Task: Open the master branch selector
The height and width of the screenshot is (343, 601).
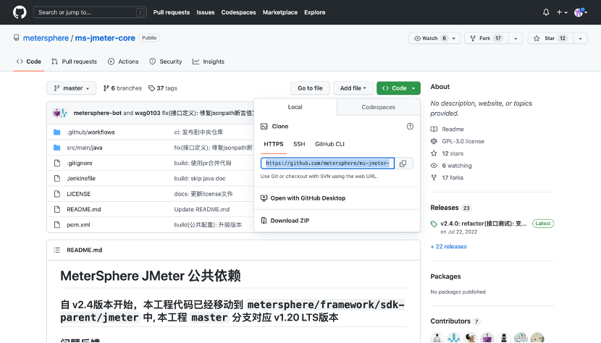Action: (x=71, y=88)
